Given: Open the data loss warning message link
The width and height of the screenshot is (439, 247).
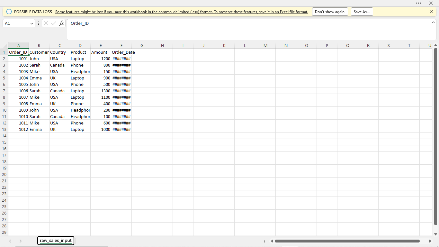Looking at the screenshot, I should point(182,12).
